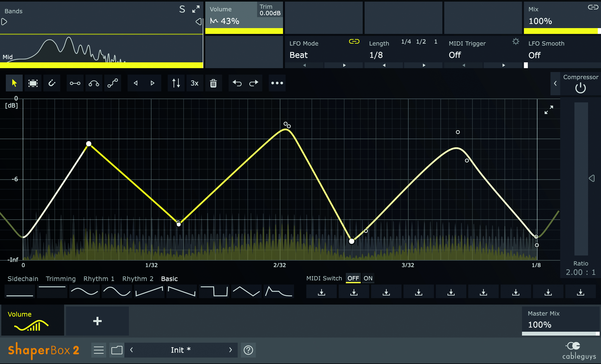Viewport: 601px width, 364px height.
Task: Click the 3x multiply button
Action: pos(195,83)
